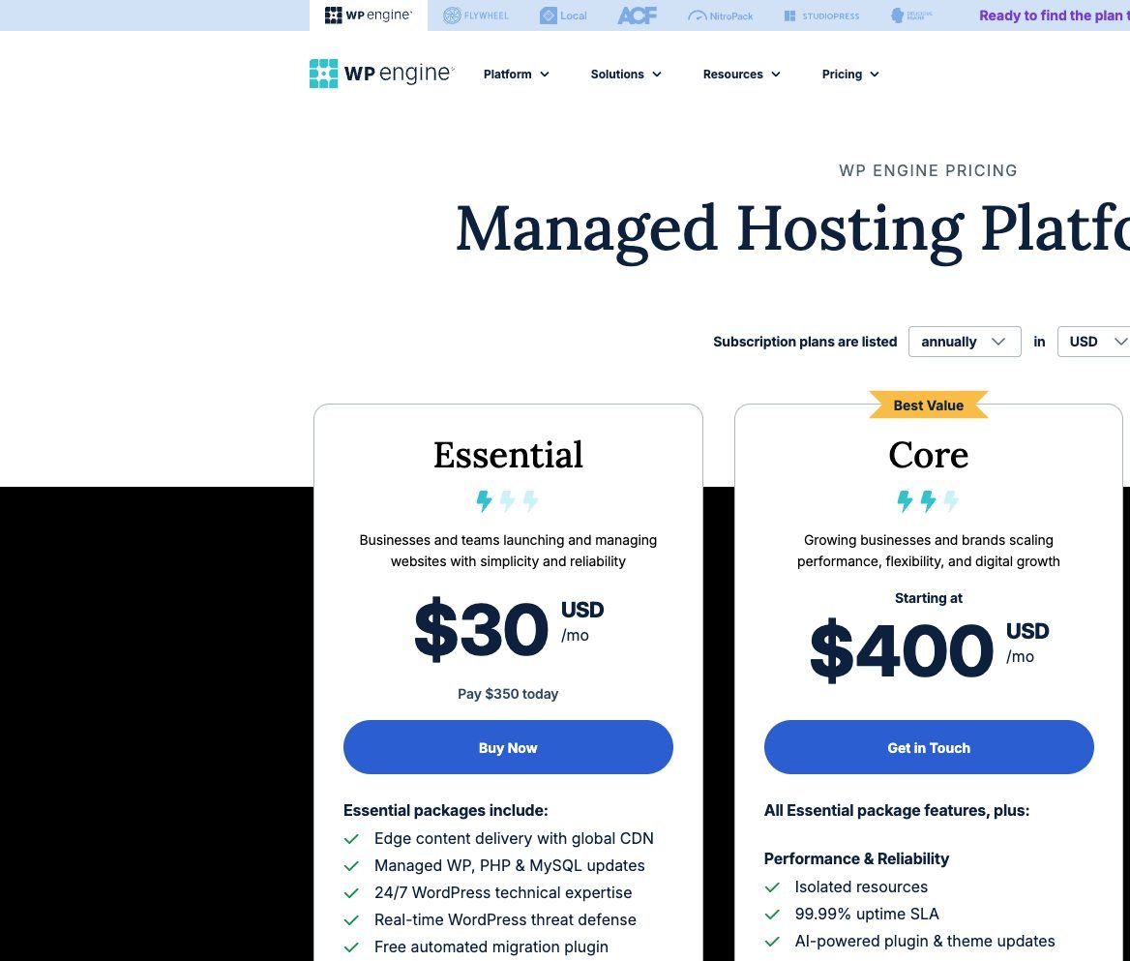The height and width of the screenshot is (961, 1130).
Task: Click the checkmark beside Free automated migration plugin
Action: coord(351,947)
